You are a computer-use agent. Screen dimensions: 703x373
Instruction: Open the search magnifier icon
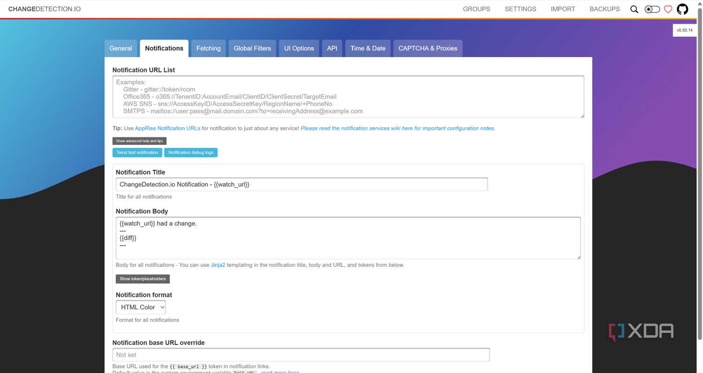coord(634,9)
